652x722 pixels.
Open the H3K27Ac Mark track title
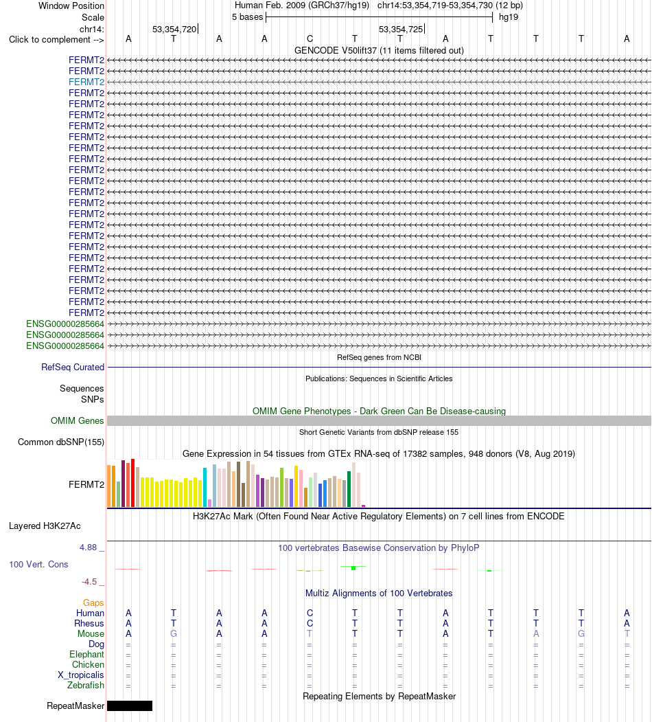pyautogui.click(x=379, y=516)
